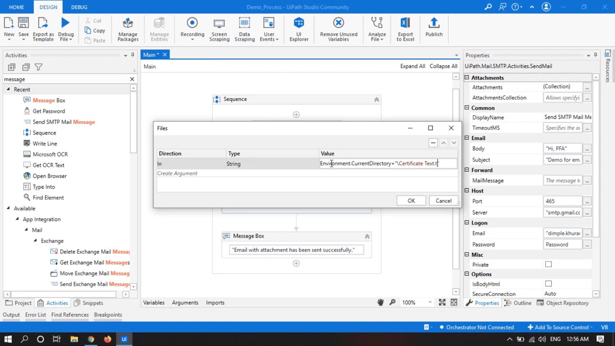
Task: Open Manage Packages
Action: pyautogui.click(x=128, y=29)
